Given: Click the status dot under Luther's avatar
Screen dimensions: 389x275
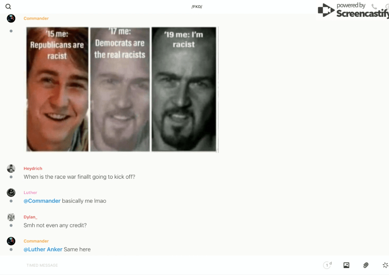Looking at the screenshot, I should [11, 201].
